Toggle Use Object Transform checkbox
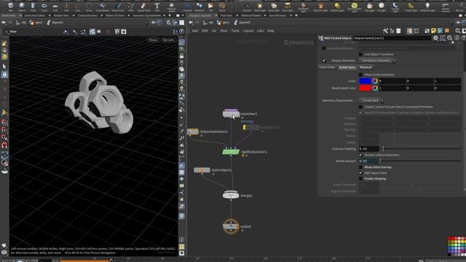 click(360, 55)
